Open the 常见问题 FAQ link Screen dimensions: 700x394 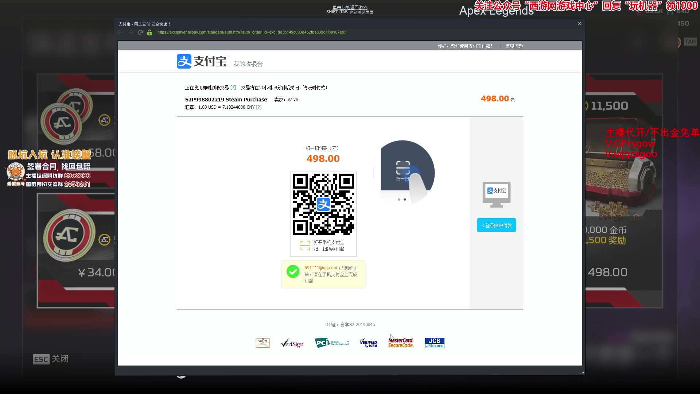[x=514, y=46]
